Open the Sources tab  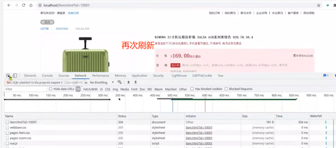[64, 76]
